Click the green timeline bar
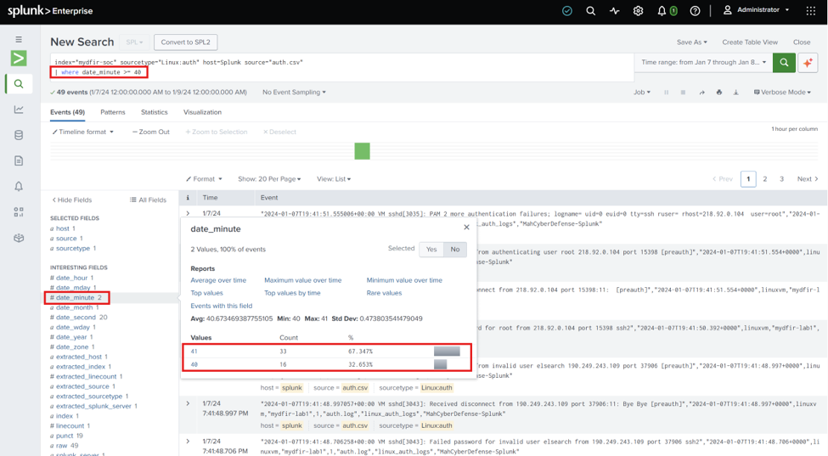 (x=363, y=151)
